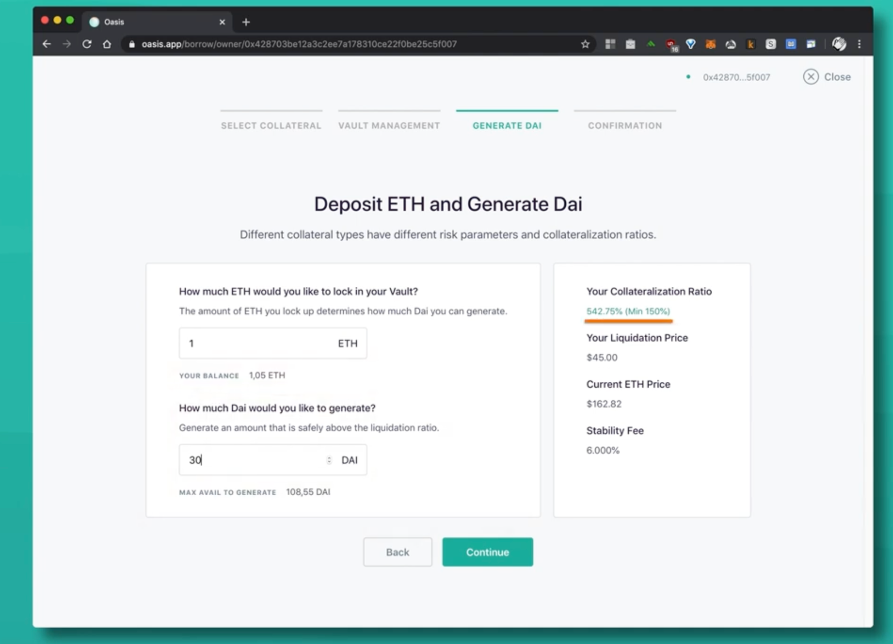Switch to Vault Management step
Image resolution: width=893 pixels, height=644 pixels.
(389, 125)
